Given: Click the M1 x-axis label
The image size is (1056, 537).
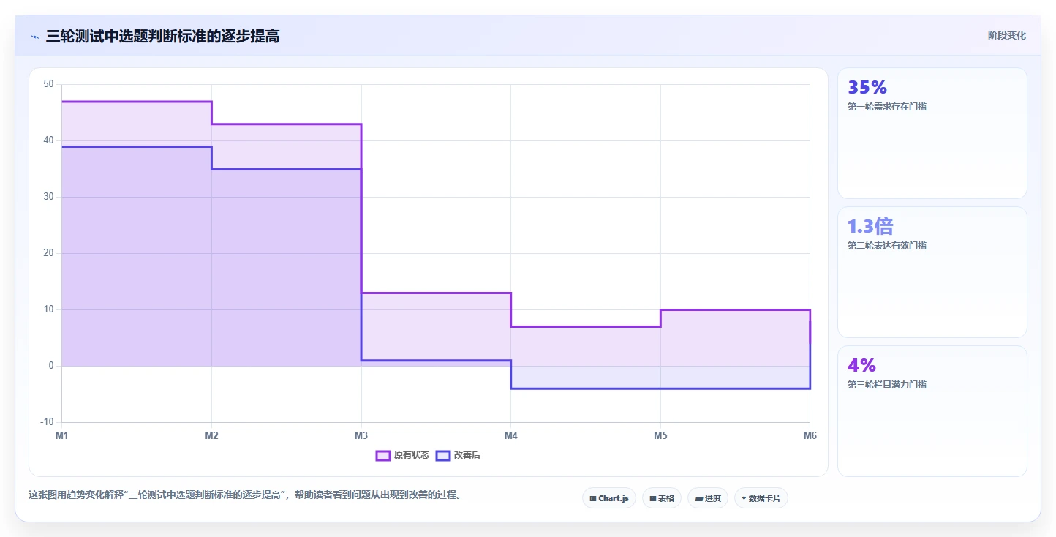Looking at the screenshot, I should (x=62, y=436).
